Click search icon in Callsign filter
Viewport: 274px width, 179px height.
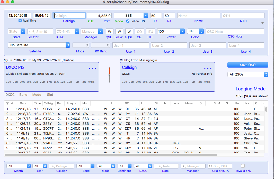pyautogui.click(x=53, y=166)
